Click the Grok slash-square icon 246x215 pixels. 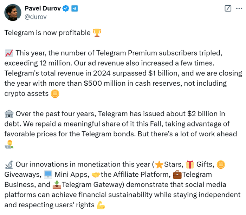point(228,8)
